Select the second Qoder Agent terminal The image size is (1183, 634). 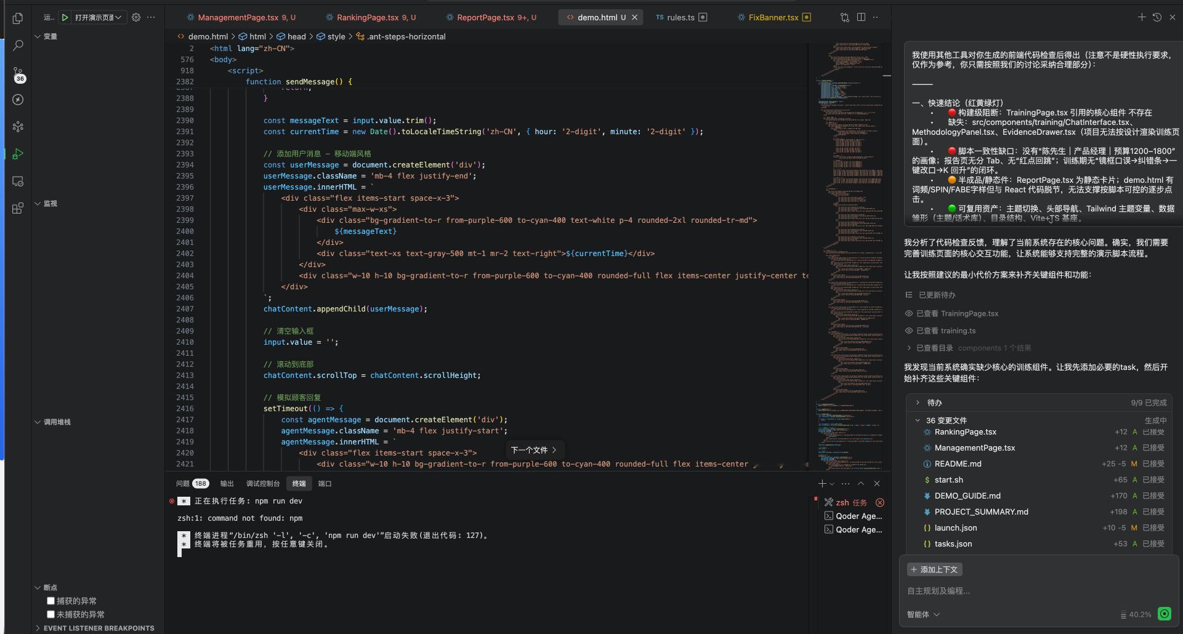[854, 529]
